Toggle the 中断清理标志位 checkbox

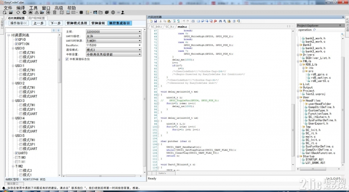[67, 59]
